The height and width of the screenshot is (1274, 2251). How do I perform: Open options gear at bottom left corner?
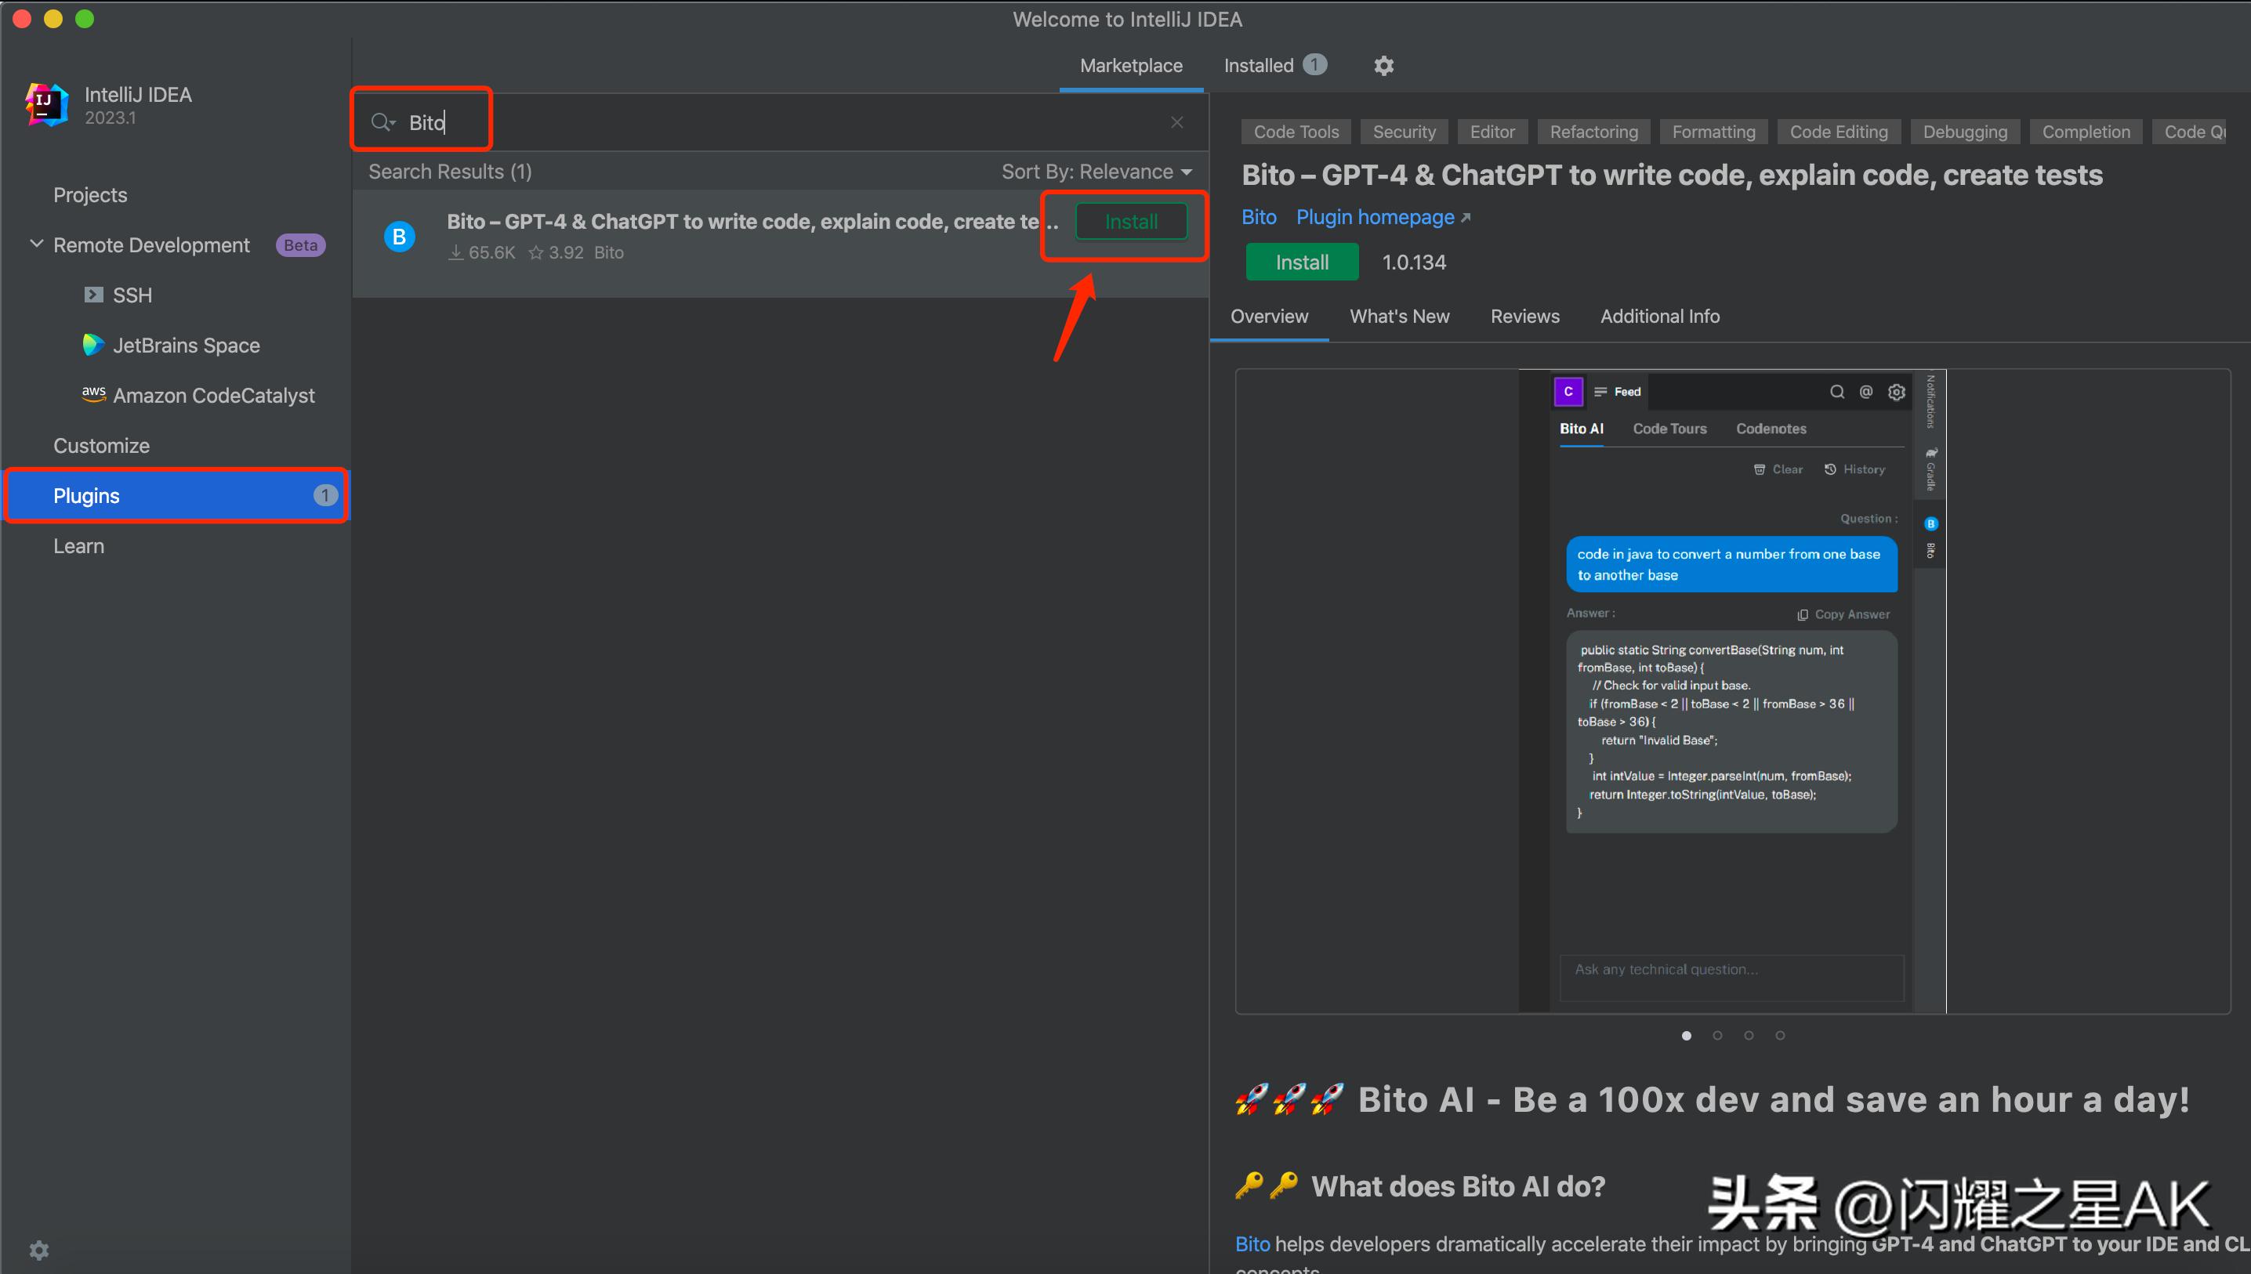coord(39,1250)
